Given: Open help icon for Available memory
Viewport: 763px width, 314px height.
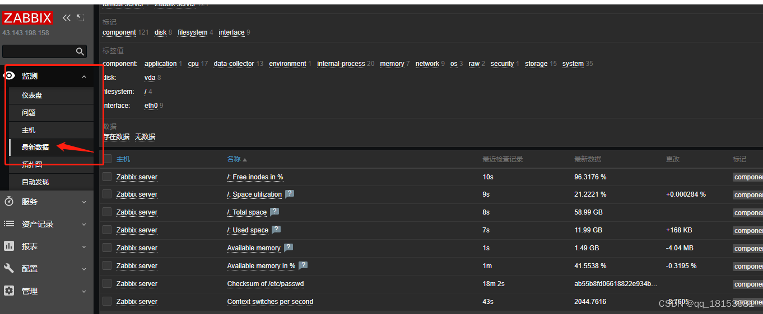Looking at the screenshot, I should pyautogui.click(x=289, y=248).
